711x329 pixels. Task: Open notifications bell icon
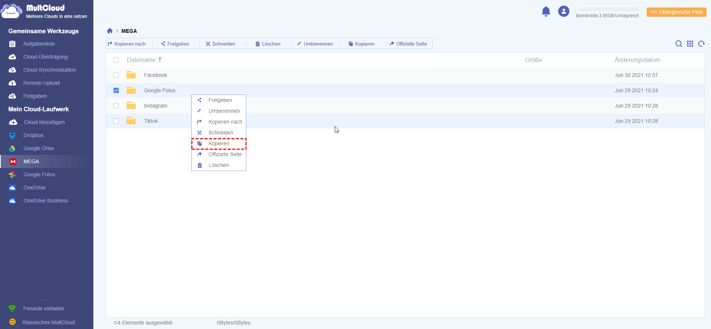pyautogui.click(x=546, y=12)
